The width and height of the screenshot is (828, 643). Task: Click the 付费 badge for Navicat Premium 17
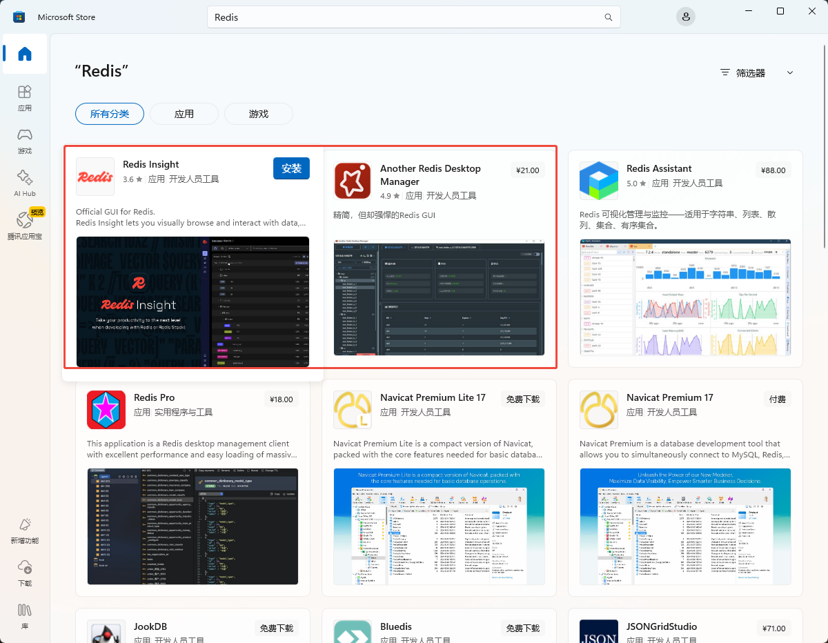click(778, 399)
